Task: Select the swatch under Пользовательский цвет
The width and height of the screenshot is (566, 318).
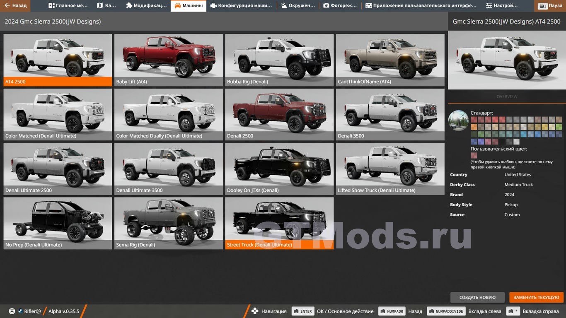Action: (x=474, y=156)
